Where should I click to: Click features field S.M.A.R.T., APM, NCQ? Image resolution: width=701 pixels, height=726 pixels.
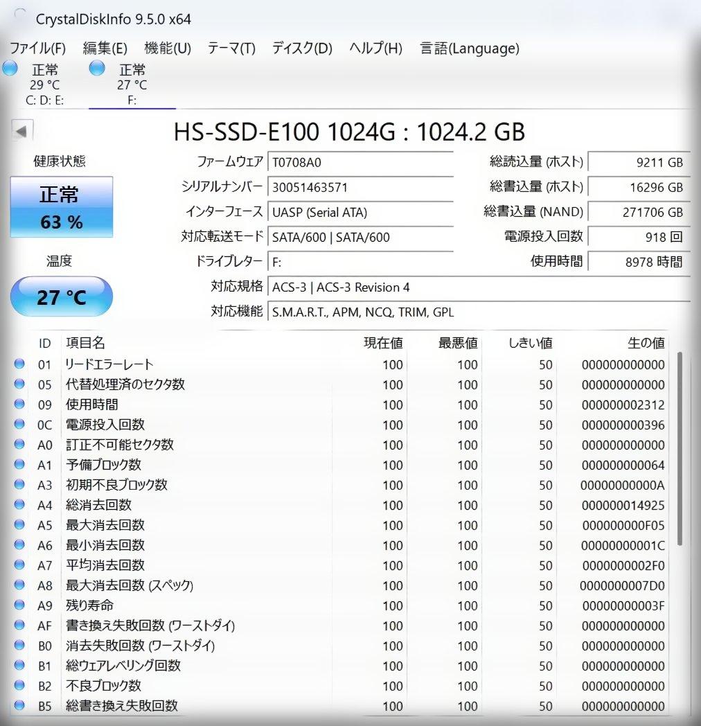click(x=479, y=312)
